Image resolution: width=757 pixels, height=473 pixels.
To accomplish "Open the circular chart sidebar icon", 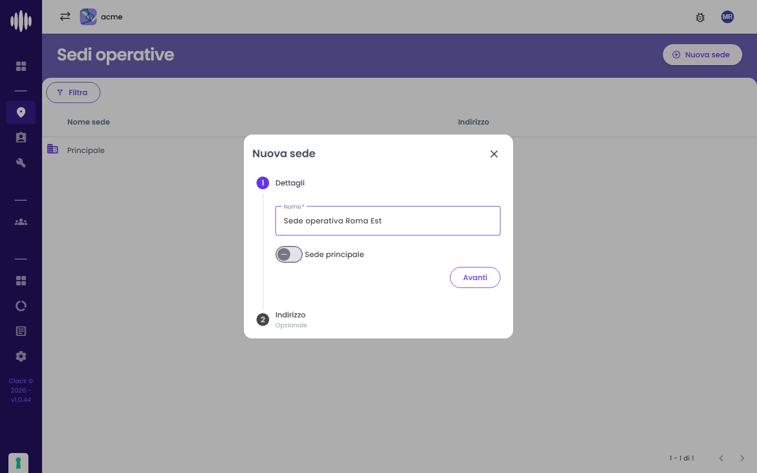I will click(x=21, y=306).
